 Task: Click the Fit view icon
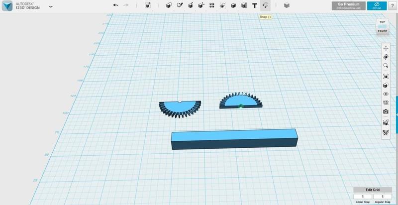tap(386, 76)
